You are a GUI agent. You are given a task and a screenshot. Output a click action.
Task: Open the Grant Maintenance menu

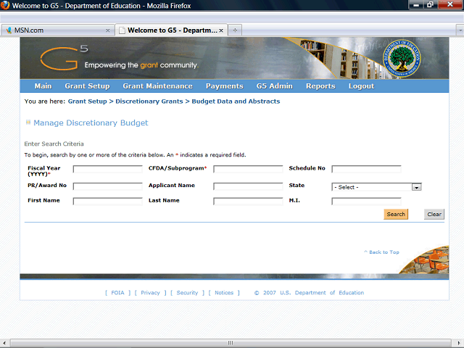click(158, 86)
